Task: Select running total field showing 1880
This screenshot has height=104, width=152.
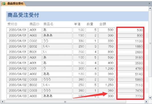Action: click(x=130, y=47)
